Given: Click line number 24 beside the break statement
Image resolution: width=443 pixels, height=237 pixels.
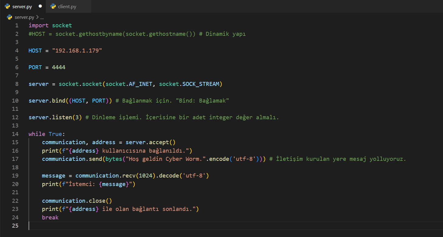Looking at the screenshot, I should coord(15,217).
